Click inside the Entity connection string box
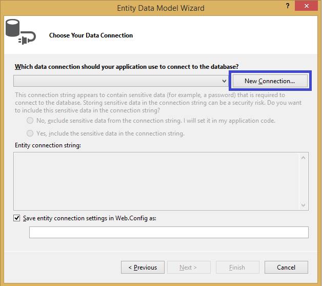 (156, 181)
